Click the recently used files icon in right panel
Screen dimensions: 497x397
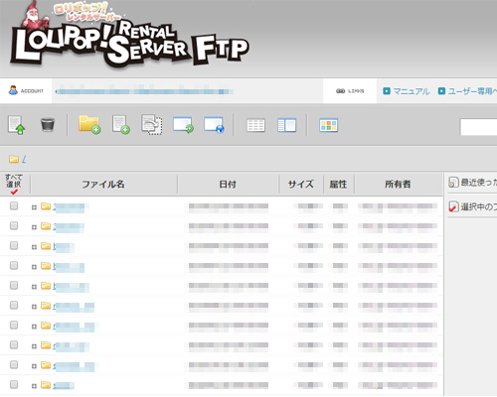tap(453, 183)
